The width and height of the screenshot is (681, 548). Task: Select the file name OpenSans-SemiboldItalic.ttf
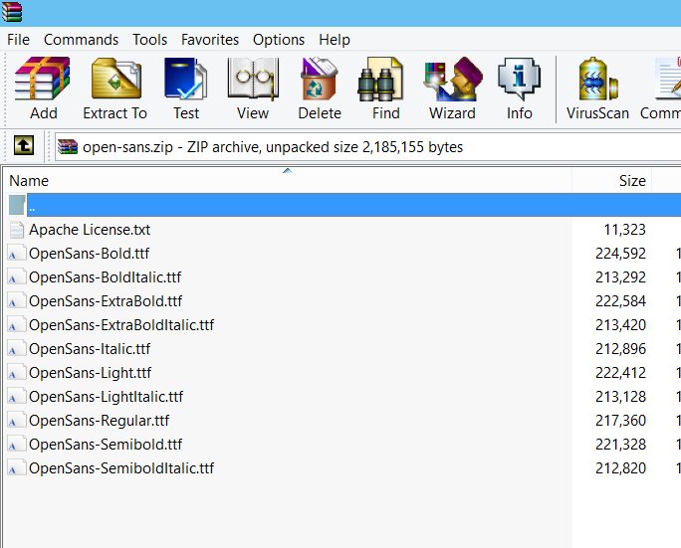tap(121, 468)
